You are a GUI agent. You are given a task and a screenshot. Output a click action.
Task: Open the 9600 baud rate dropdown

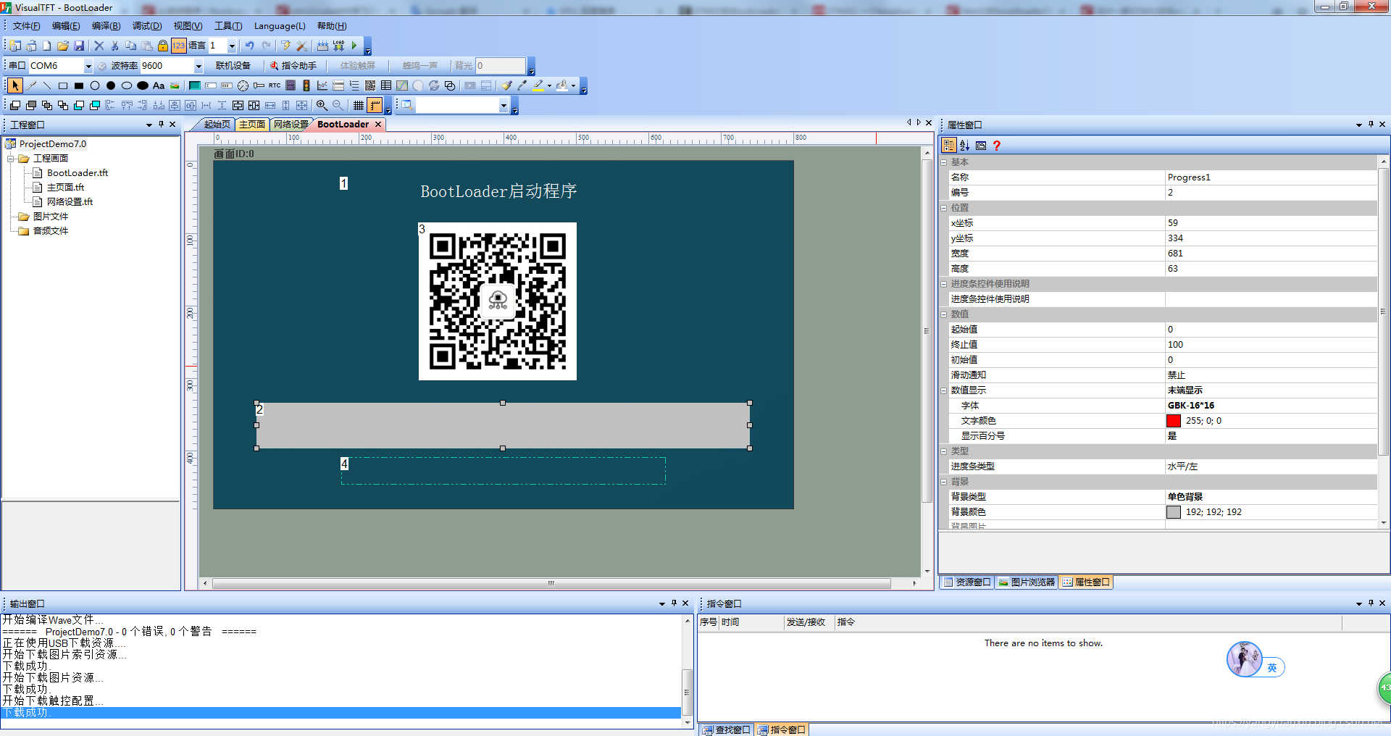(x=199, y=66)
